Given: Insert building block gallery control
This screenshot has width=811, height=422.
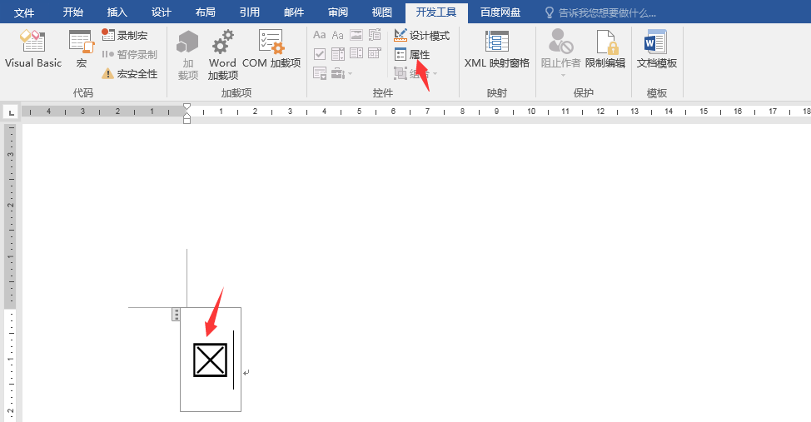Looking at the screenshot, I should [375, 35].
